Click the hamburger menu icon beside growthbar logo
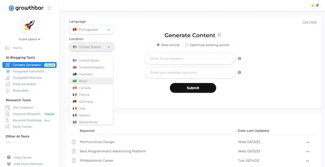The image size is (325, 167). (50, 8)
